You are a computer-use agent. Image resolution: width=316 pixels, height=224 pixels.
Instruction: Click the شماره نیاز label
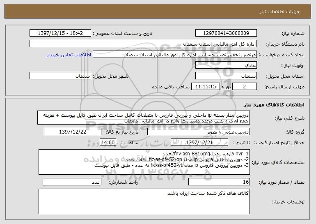293,33
